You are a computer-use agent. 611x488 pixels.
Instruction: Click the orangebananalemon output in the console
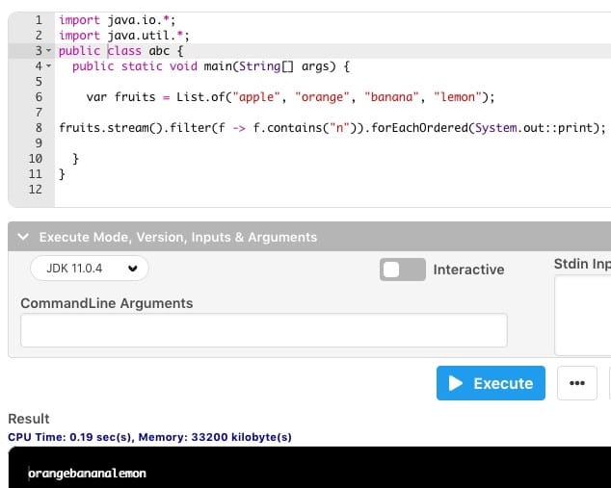[87, 474]
